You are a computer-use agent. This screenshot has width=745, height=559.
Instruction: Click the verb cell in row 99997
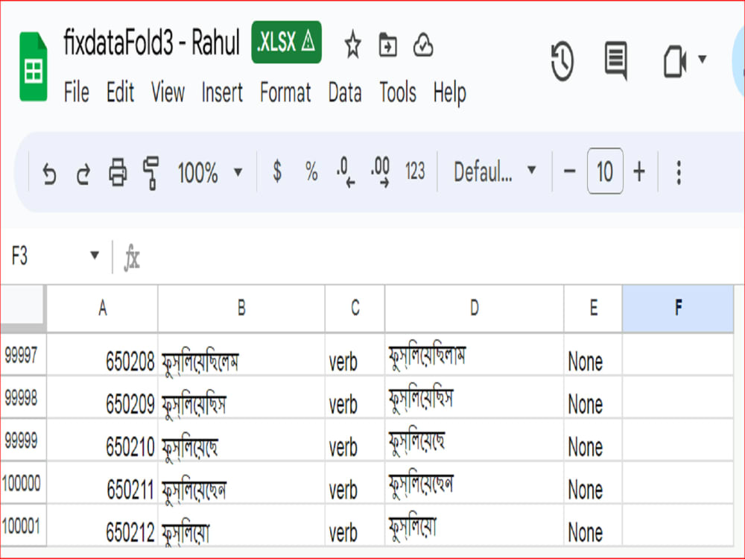[x=355, y=355]
